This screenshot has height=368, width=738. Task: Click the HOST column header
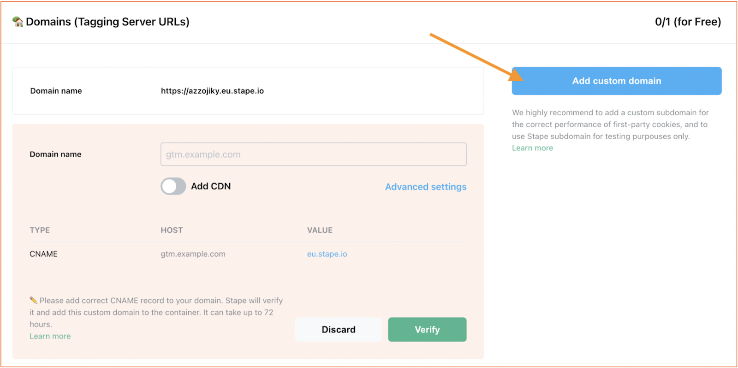pyautogui.click(x=171, y=230)
